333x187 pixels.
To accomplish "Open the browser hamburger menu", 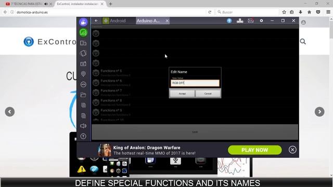I will point(328,12).
